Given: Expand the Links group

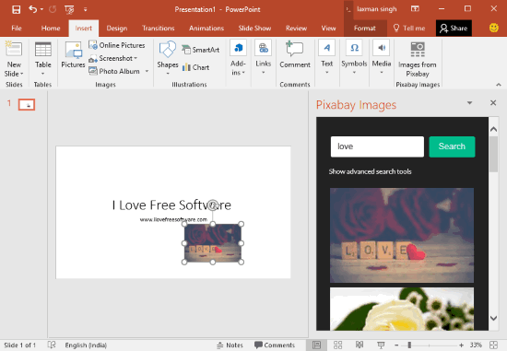Looking at the screenshot, I should tap(264, 57).
